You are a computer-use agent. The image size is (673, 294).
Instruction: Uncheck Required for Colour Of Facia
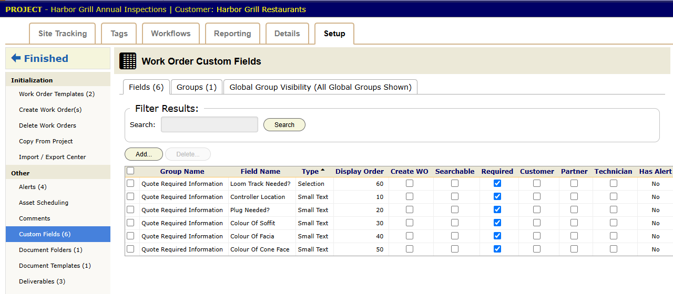click(497, 236)
